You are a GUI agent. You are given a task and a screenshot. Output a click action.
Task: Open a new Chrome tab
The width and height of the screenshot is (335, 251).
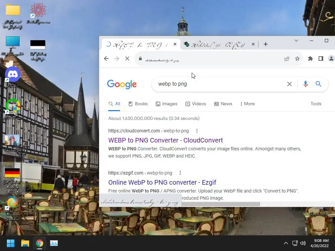point(266,44)
